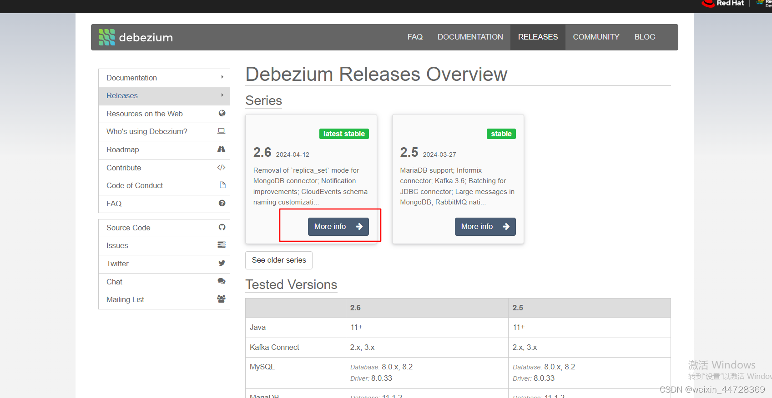
Task: Open the Documentation sidebar link
Action: (x=164, y=78)
